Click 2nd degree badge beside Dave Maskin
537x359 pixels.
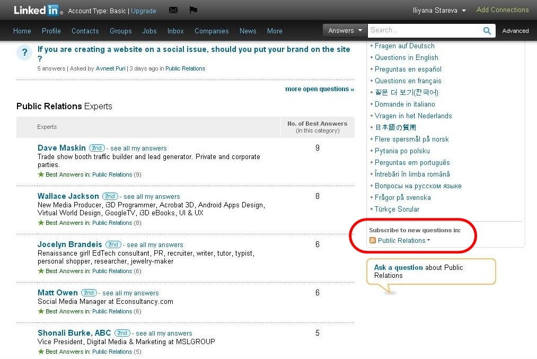(96, 148)
